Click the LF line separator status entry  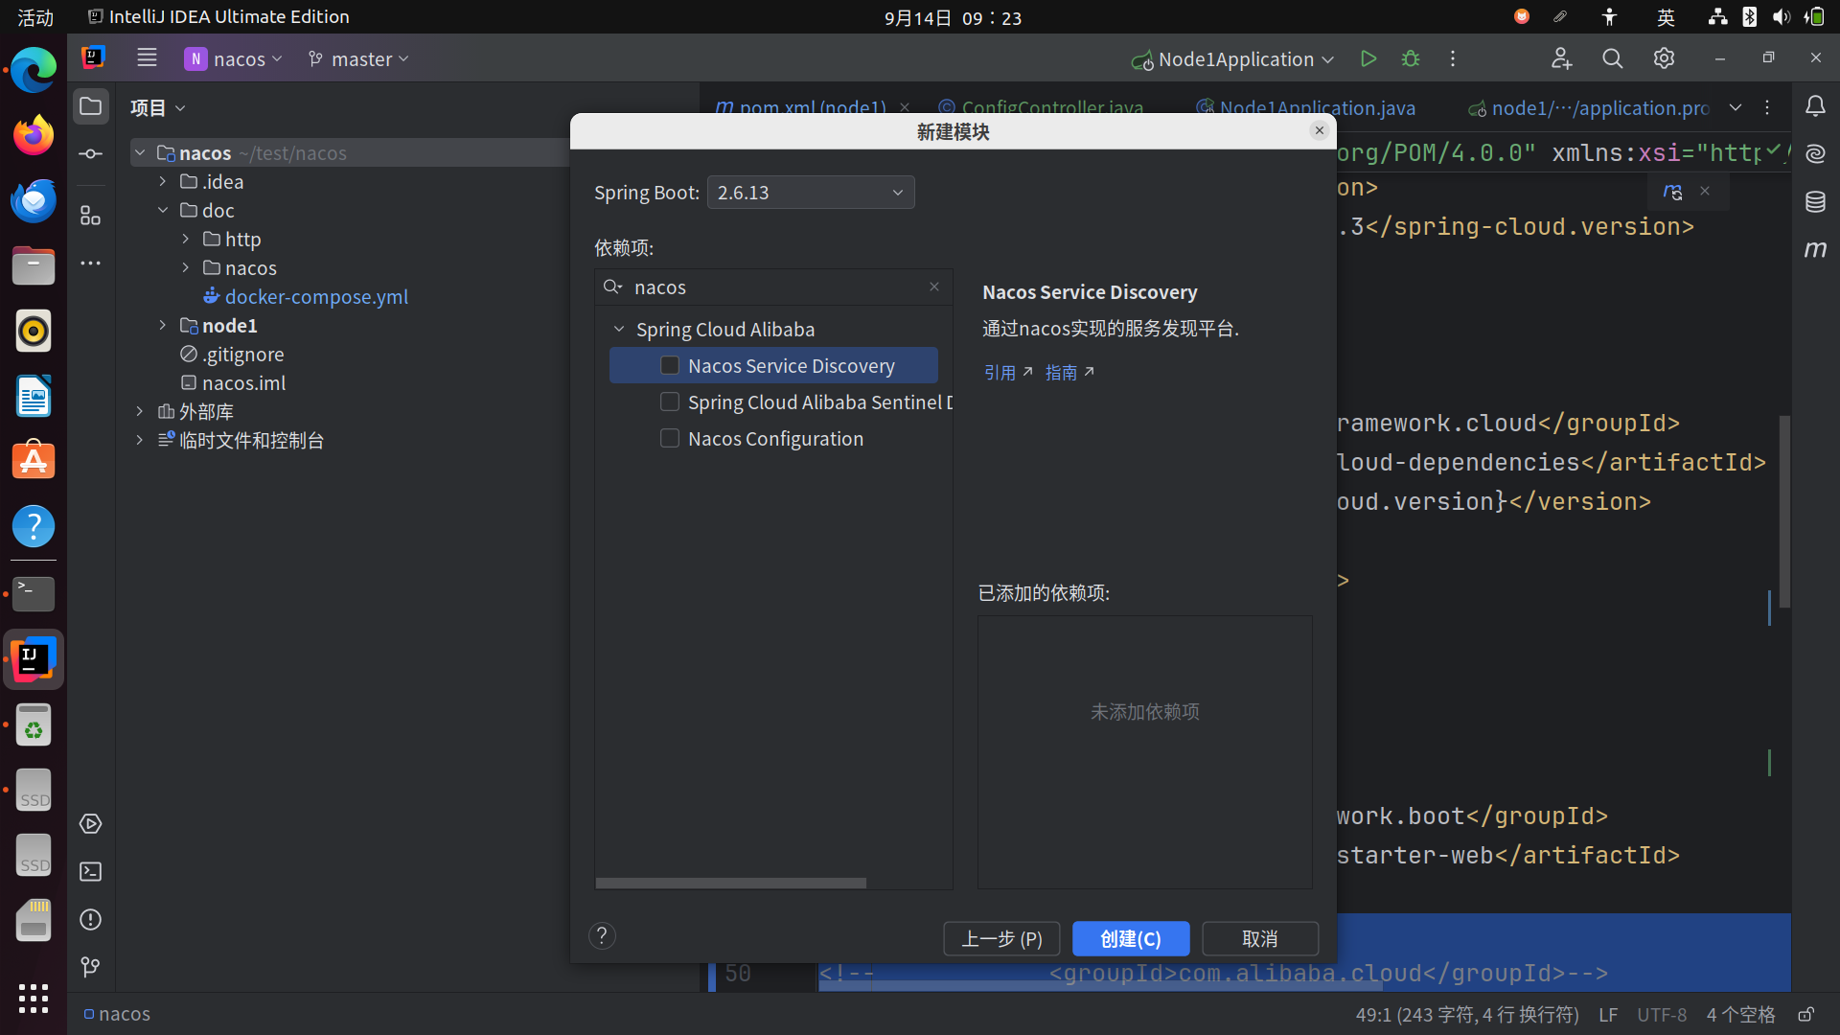click(1608, 1014)
